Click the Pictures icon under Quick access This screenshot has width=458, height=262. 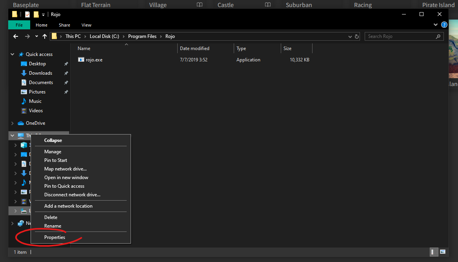coord(24,92)
